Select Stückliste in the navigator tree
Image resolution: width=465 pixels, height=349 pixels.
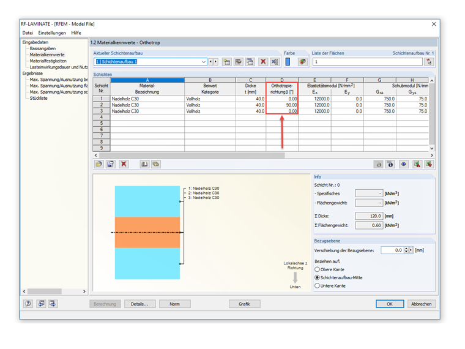(x=39, y=98)
